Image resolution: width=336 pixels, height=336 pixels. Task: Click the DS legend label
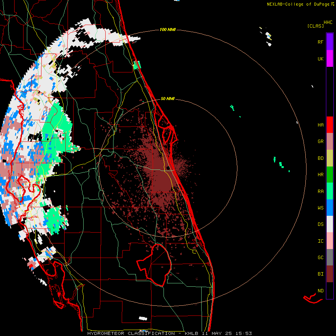(320, 224)
